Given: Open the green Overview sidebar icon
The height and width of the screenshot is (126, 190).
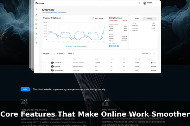Looking at the screenshot, I should pos(36,15).
